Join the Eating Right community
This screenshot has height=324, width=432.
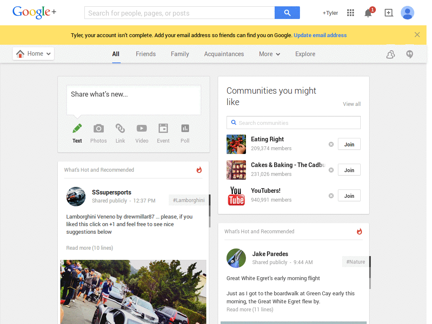(349, 144)
